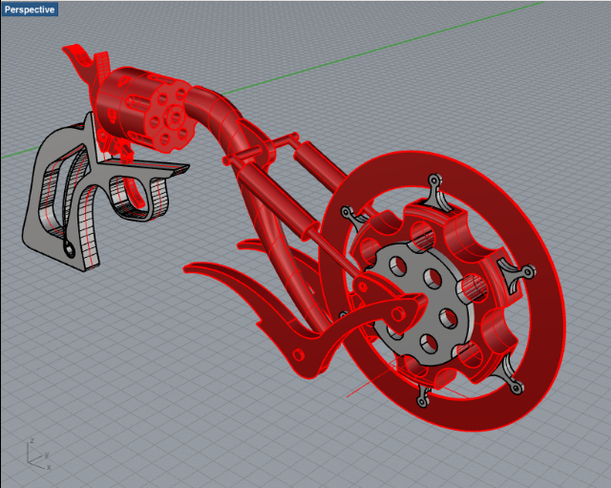Open the Perspective viewport title menu
The image size is (611, 488).
(30, 10)
